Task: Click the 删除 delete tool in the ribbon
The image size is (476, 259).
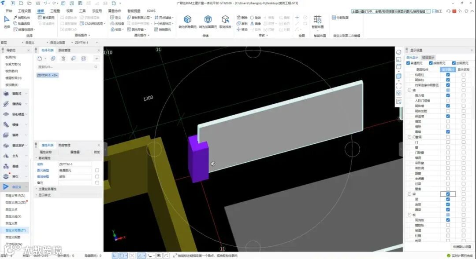Action: tap(242, 18)
